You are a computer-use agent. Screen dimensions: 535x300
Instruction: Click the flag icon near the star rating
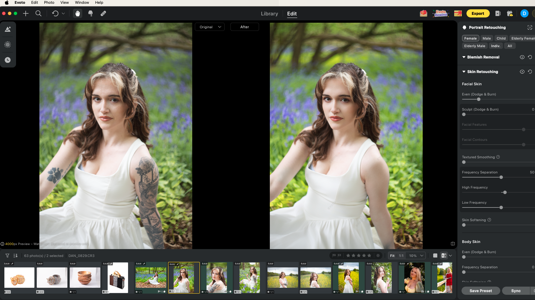pos(334,255)
